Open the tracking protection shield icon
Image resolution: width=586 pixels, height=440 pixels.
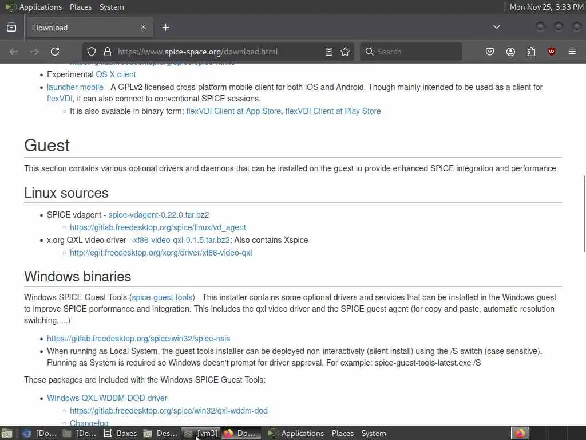click(x=92, y=52)
